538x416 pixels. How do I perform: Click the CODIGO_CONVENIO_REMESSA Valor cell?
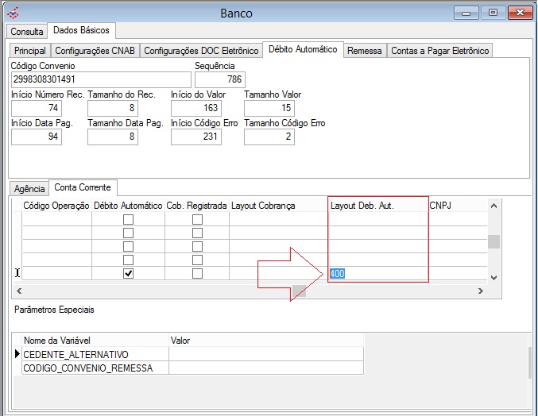266,368
